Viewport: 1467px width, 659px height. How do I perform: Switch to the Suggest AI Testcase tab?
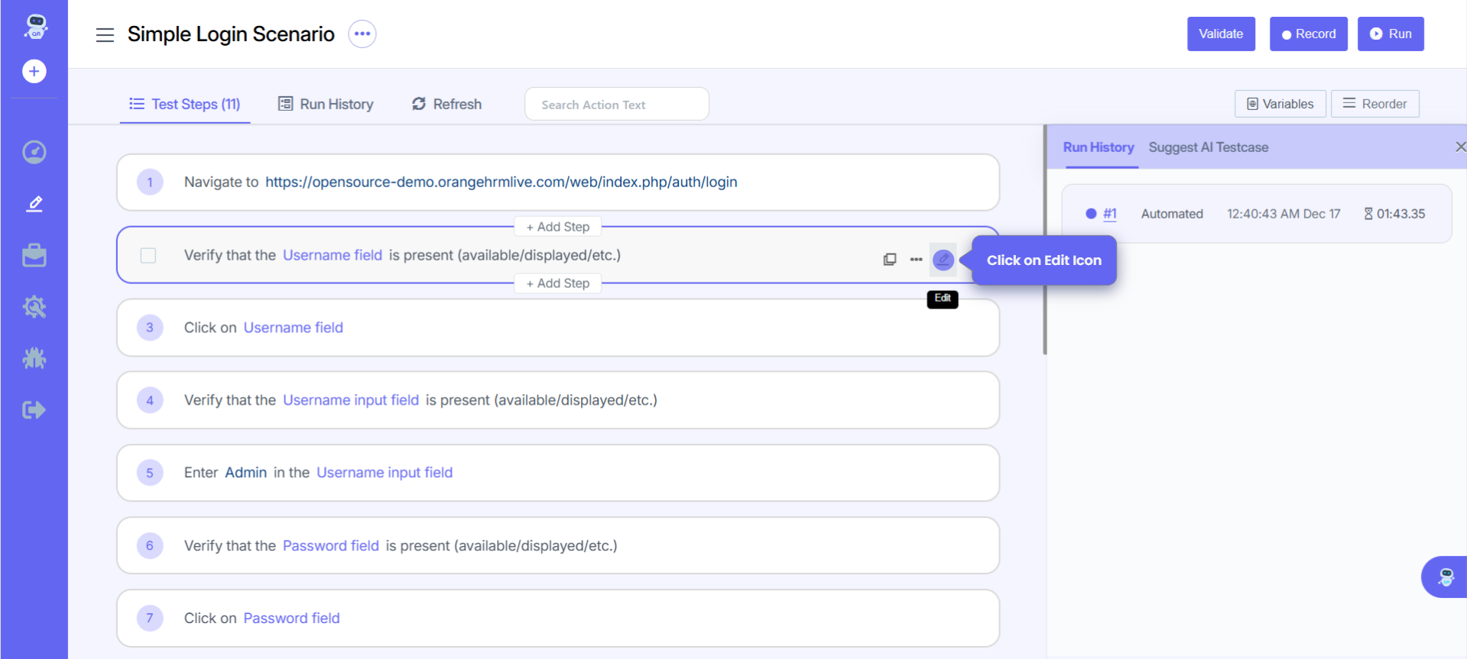point(1208,147)
